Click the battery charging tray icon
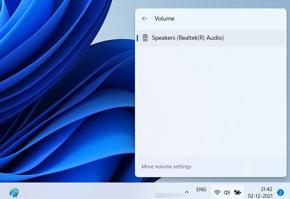Image resolution: width=290 pixels, height=199 pixels. click(x=237, y=192)
